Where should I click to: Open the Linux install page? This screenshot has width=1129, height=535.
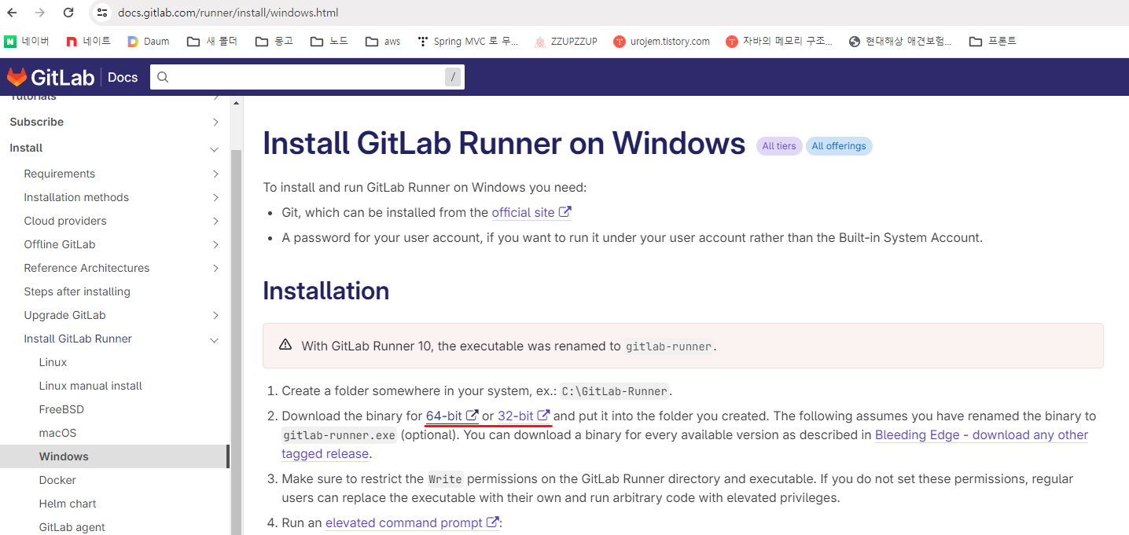tap(53, 362)
